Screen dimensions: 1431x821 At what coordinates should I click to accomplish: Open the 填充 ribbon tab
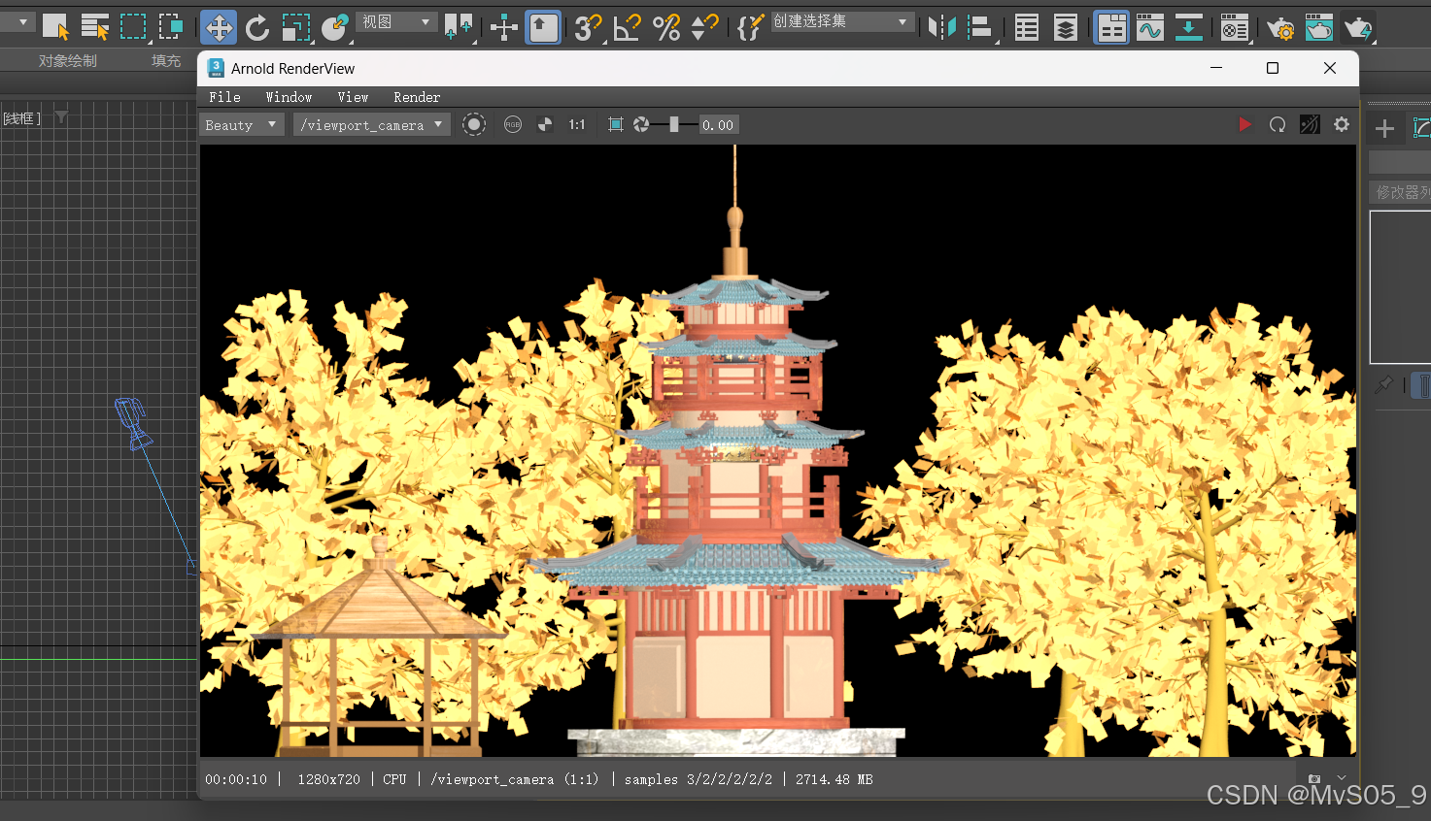(166, 60)
